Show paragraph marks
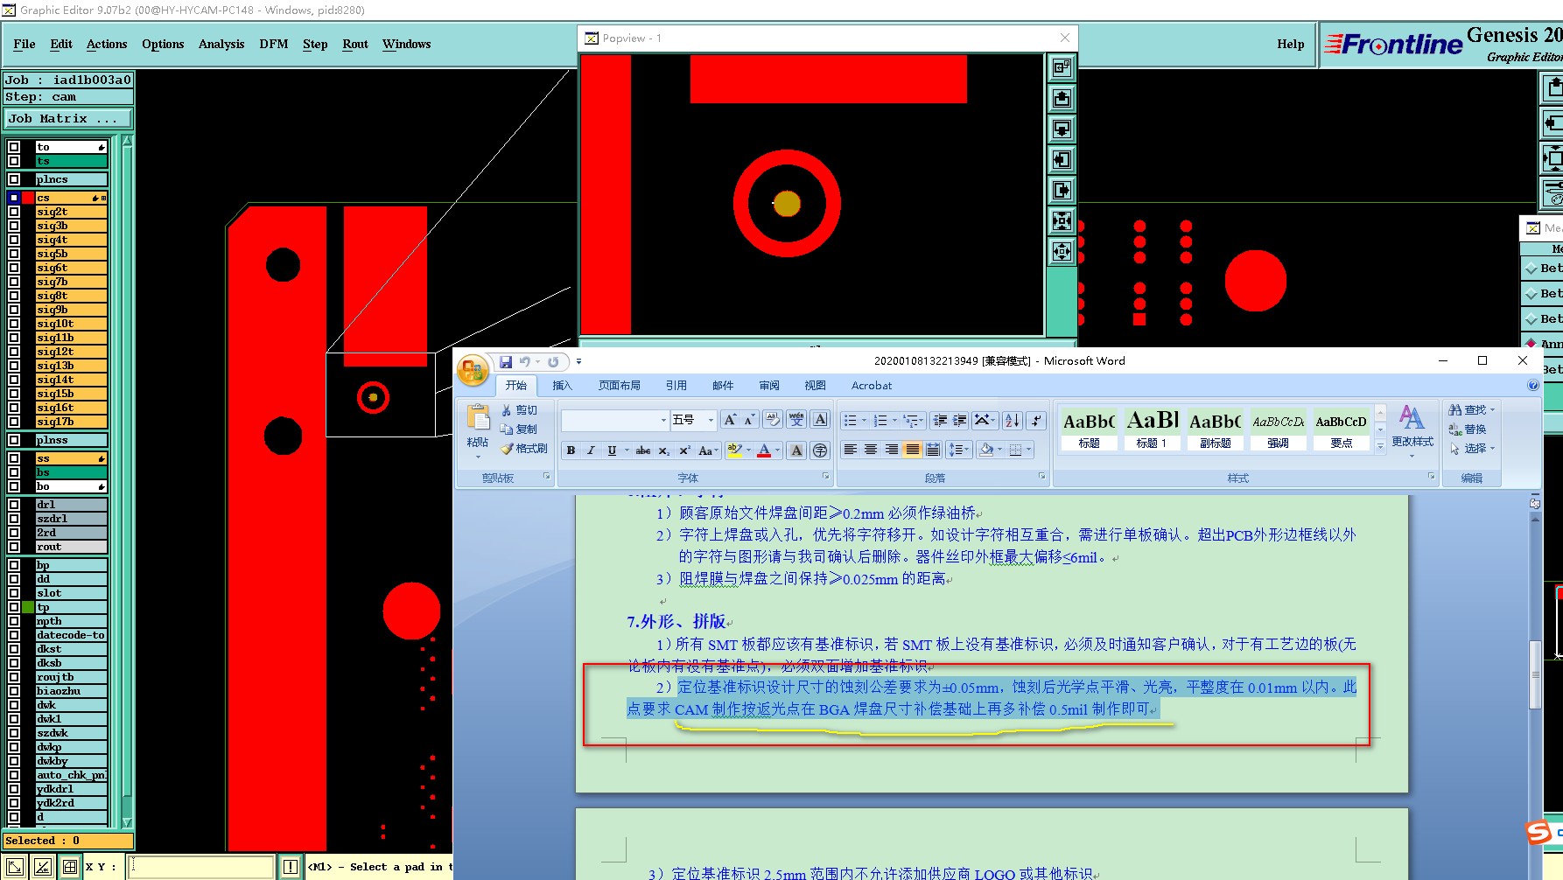Viewport: 1563px width, 880px height. (1036, 420)
